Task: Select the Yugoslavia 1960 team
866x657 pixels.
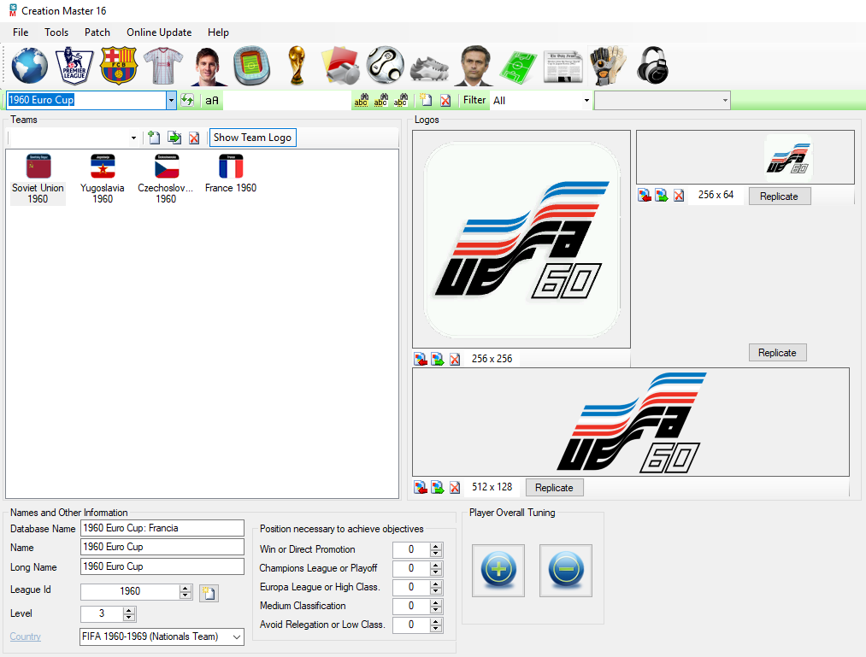Action: click(103, 179)
